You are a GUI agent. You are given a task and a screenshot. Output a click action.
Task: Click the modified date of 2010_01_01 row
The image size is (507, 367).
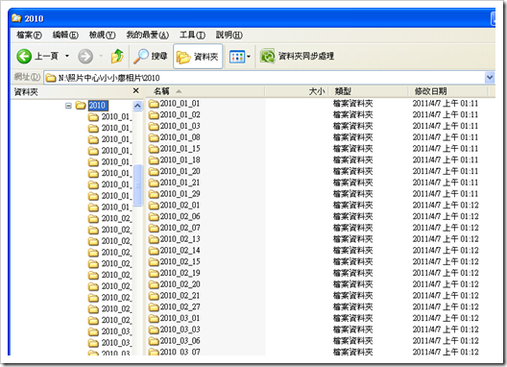[x=446, y=104]
